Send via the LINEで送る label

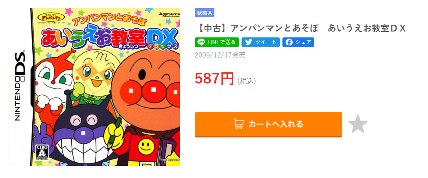tap(221, 43)
